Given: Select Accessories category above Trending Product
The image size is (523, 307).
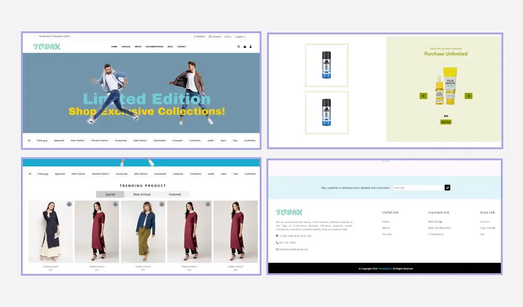Looking at the screenshot, I should click(x=122, y=174).
